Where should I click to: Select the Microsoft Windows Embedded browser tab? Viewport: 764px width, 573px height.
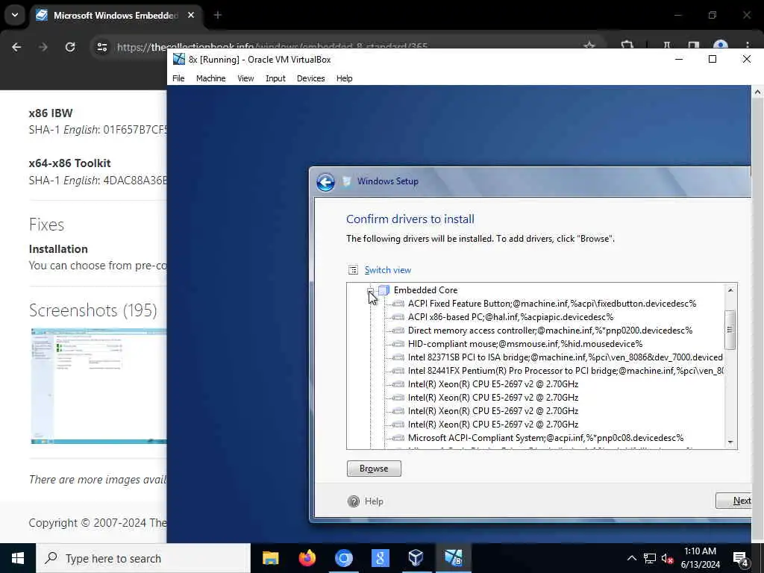pyautogui.click(x=116, y=16)
